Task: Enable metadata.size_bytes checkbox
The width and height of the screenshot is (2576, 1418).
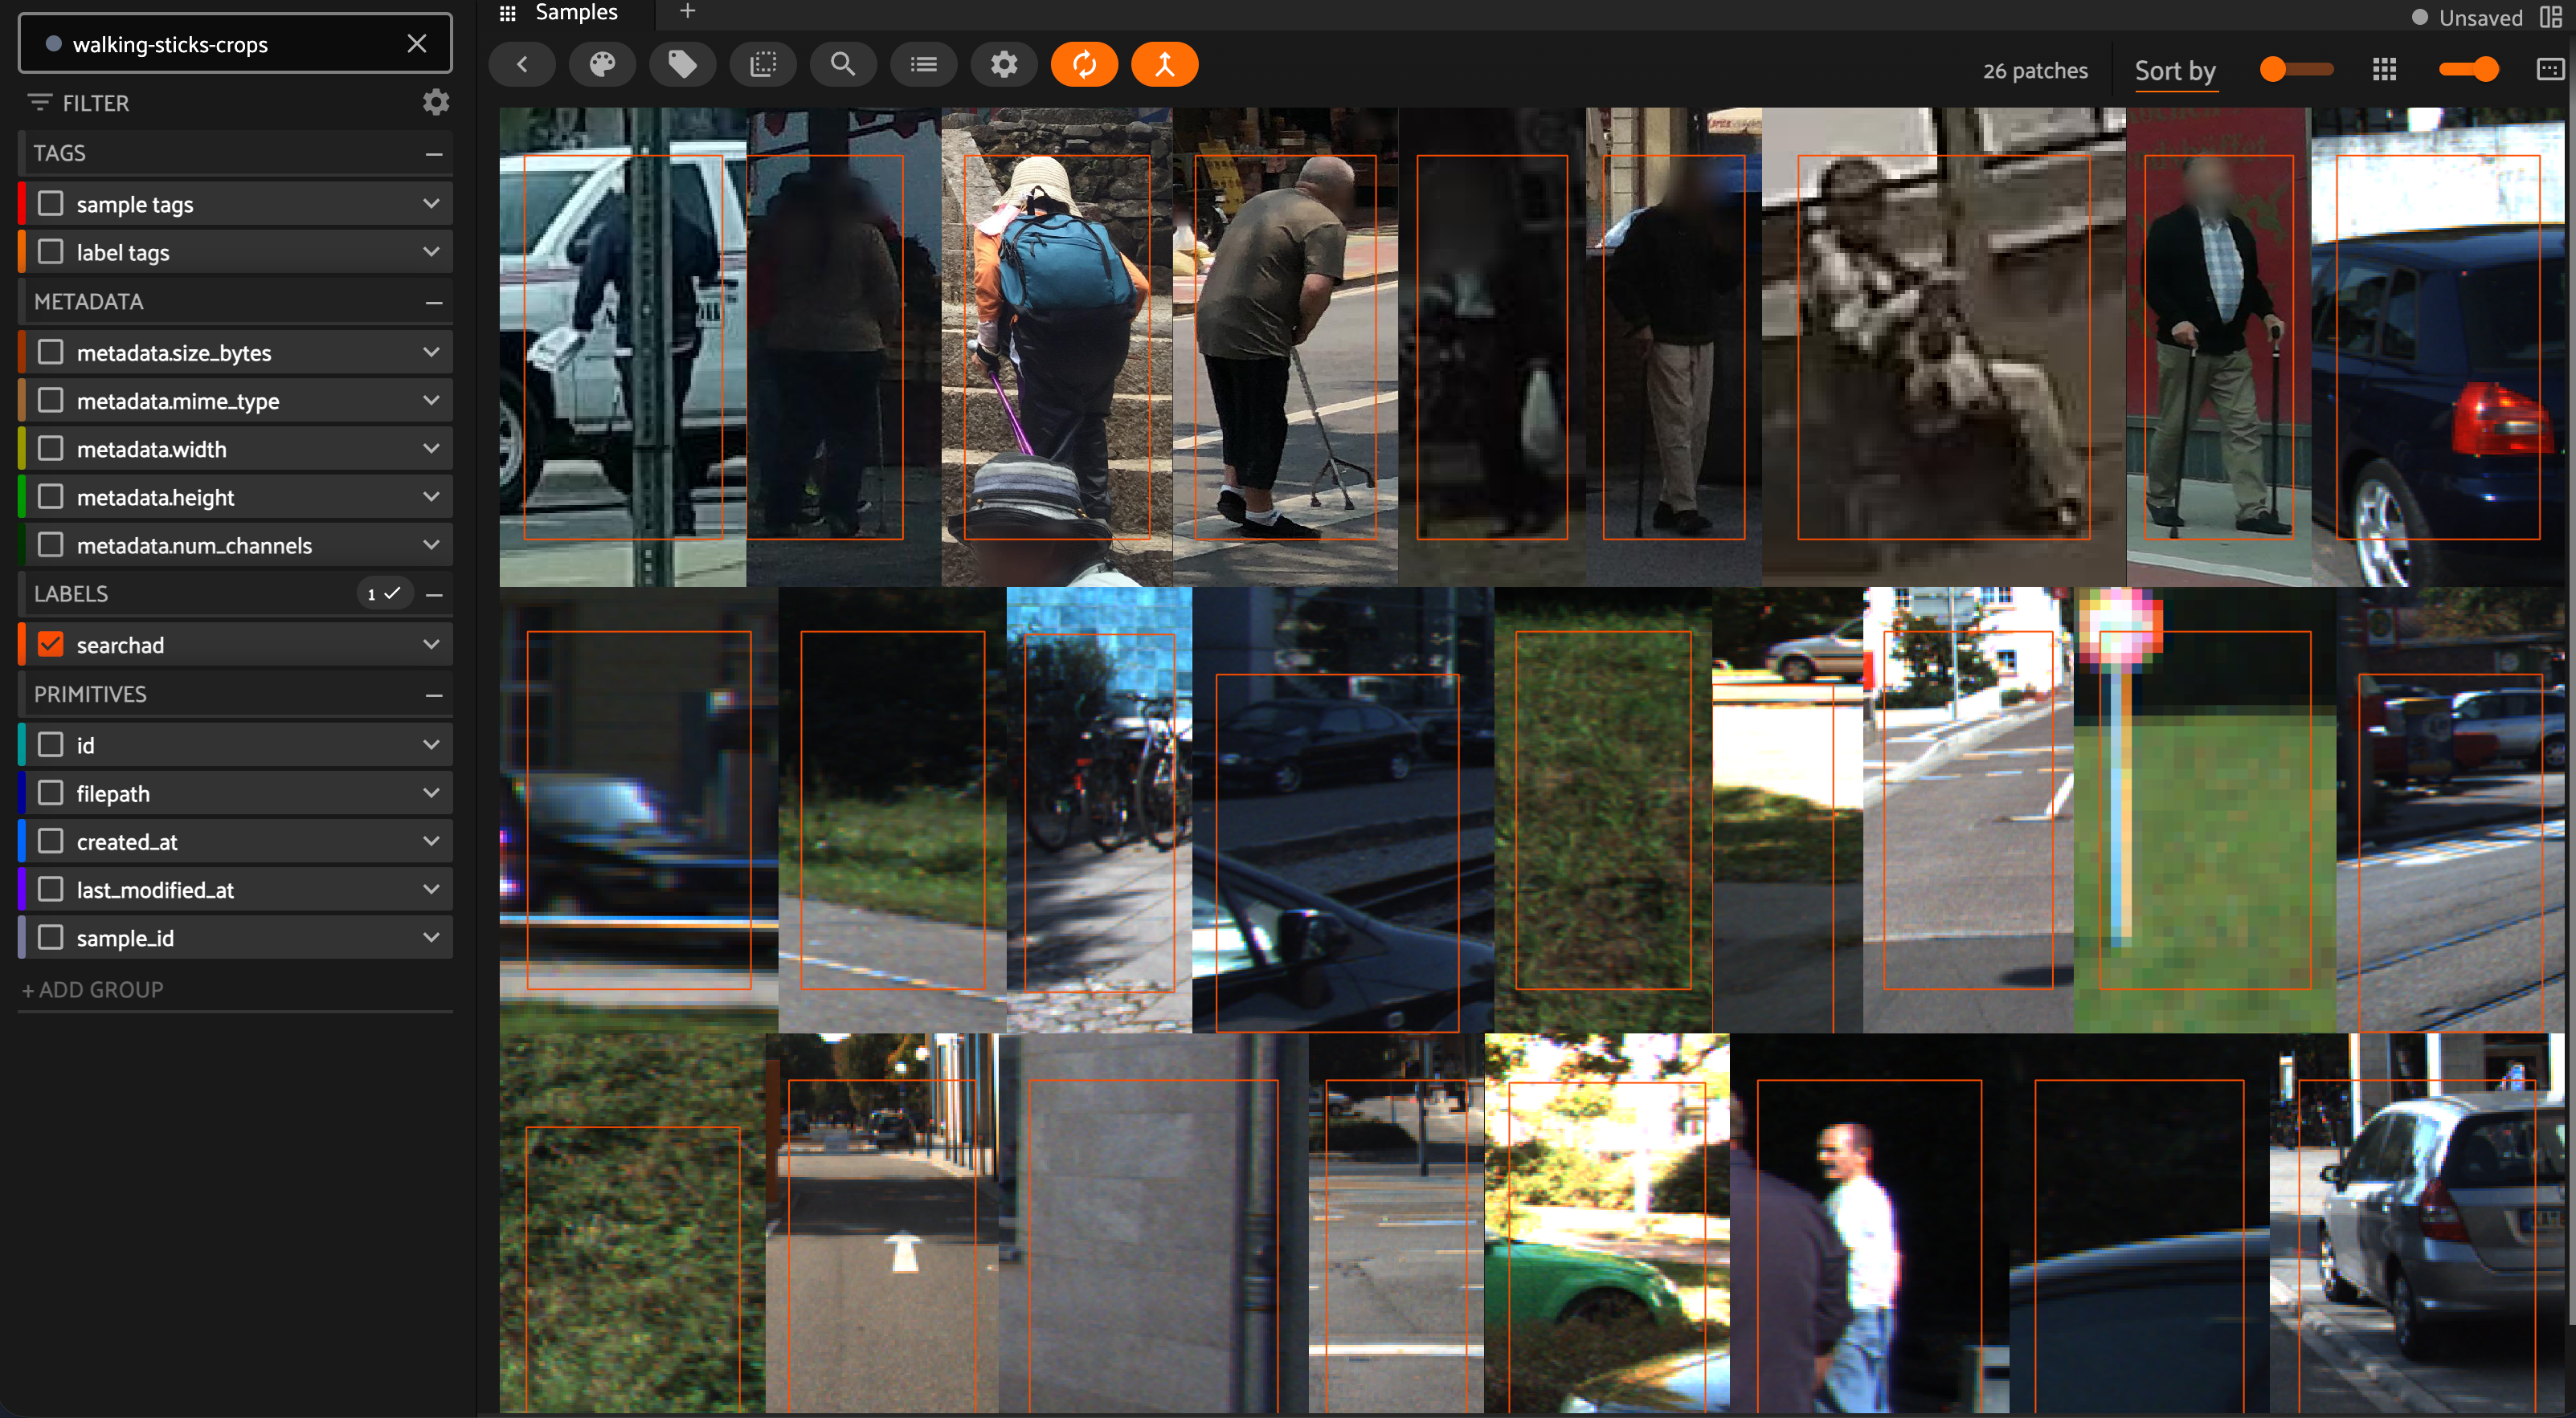Action: pyautogui.click(x=50, y=352)
